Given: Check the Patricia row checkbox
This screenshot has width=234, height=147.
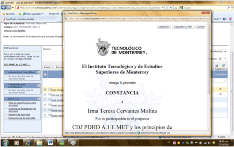Looking at the screenshot, I should (x=45, y=95).
